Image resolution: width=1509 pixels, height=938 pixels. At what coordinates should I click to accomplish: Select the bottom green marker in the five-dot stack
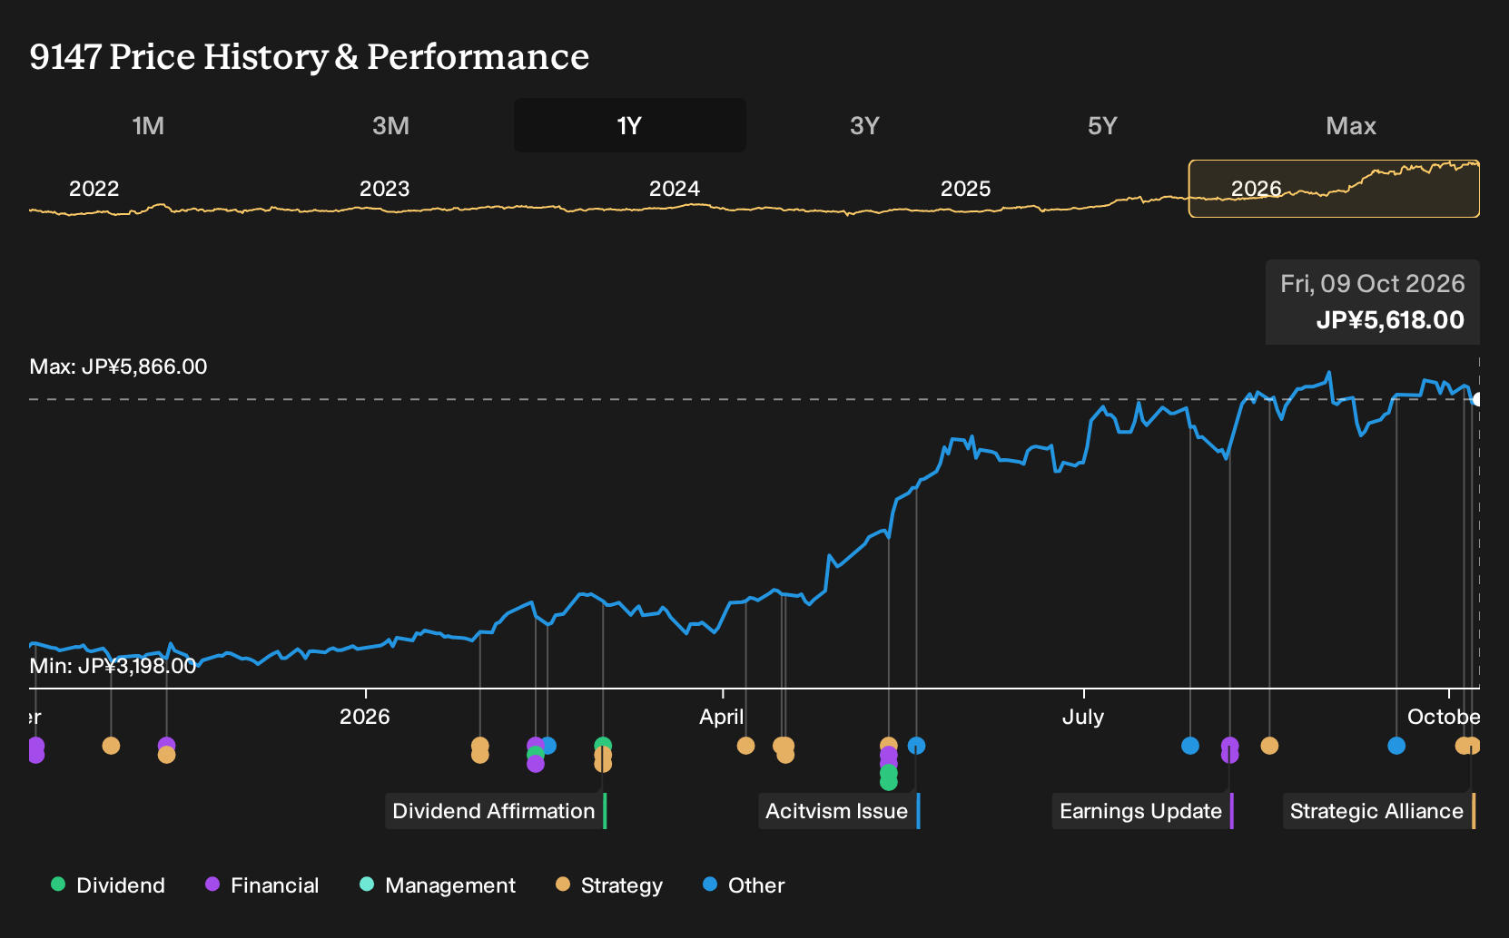tap(889, 781)
